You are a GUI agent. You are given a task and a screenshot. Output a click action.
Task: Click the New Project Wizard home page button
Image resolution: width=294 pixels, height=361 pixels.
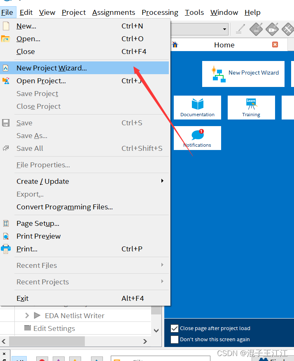pyautogui.click(x=243, y=74)
